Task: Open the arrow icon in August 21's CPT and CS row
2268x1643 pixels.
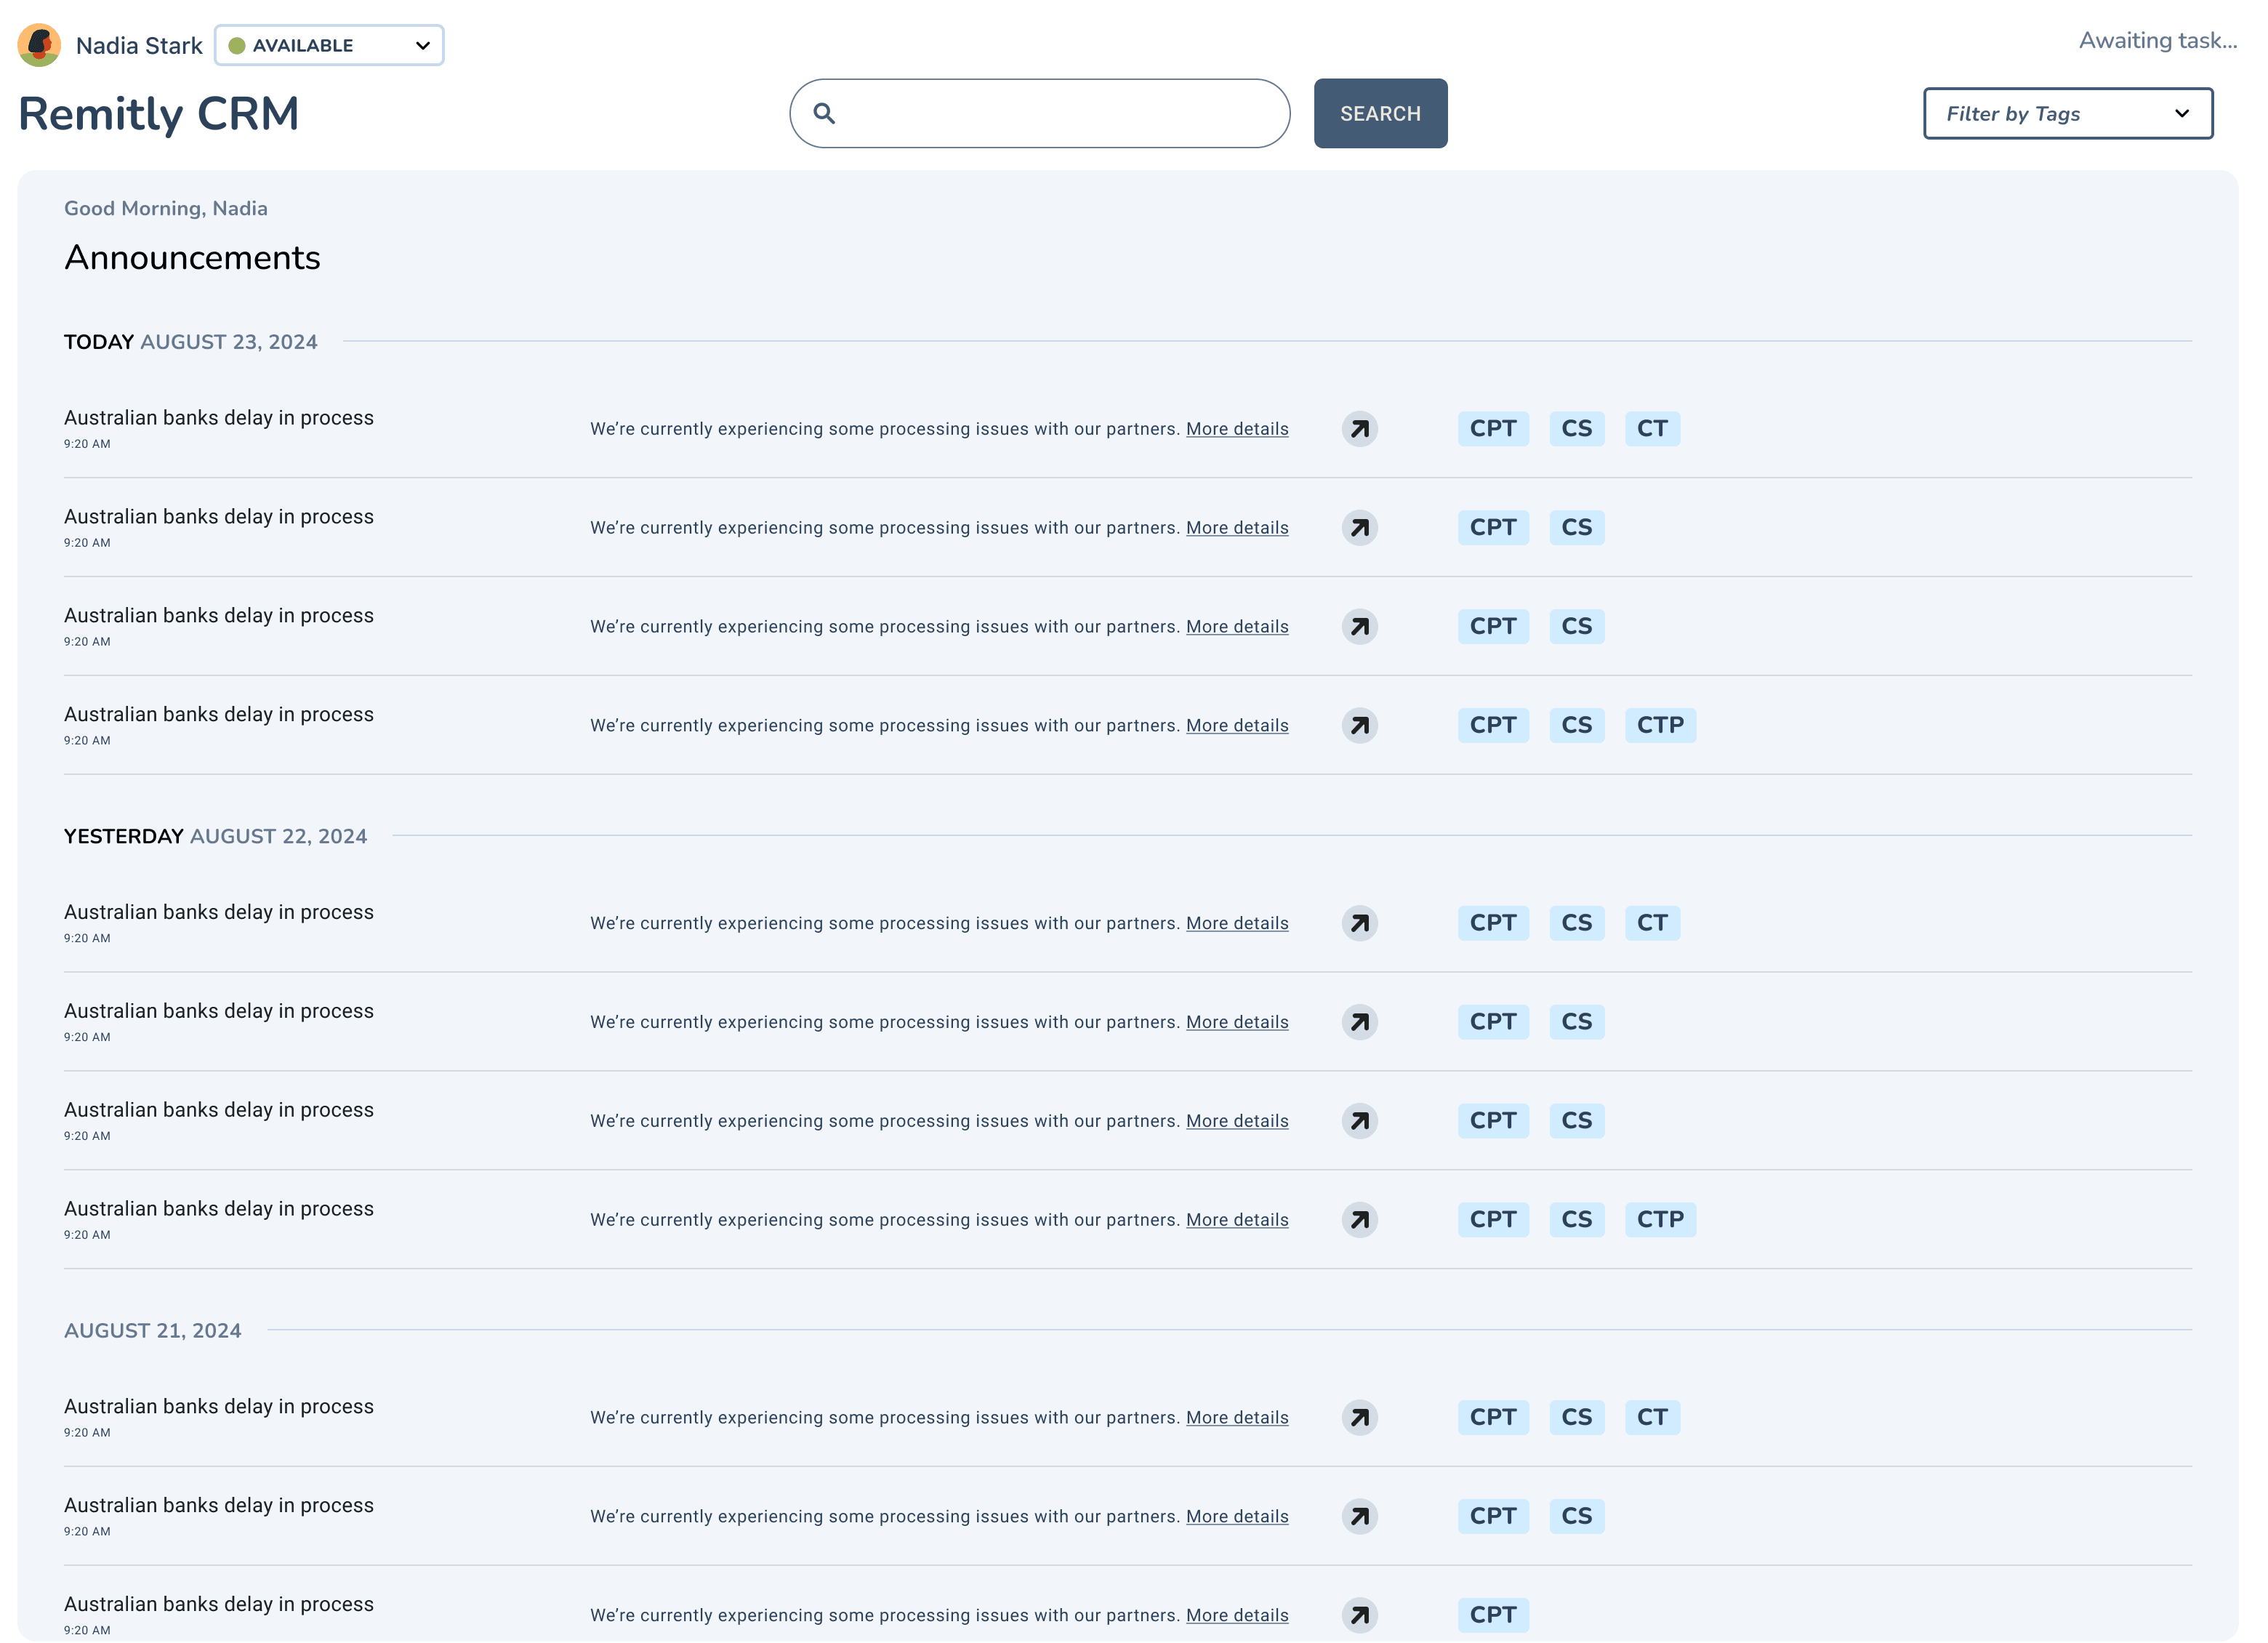Action: point(1360,1517)
